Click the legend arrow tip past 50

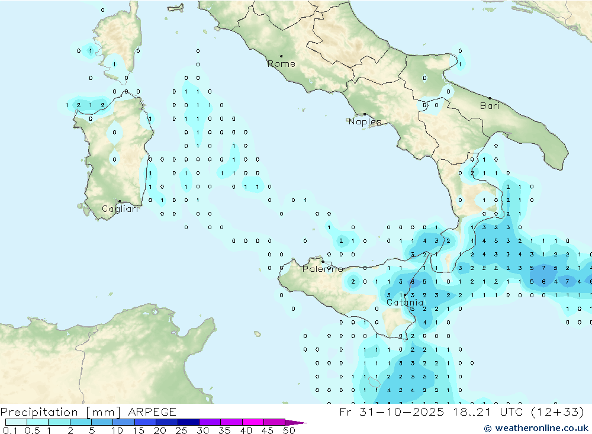296,423
